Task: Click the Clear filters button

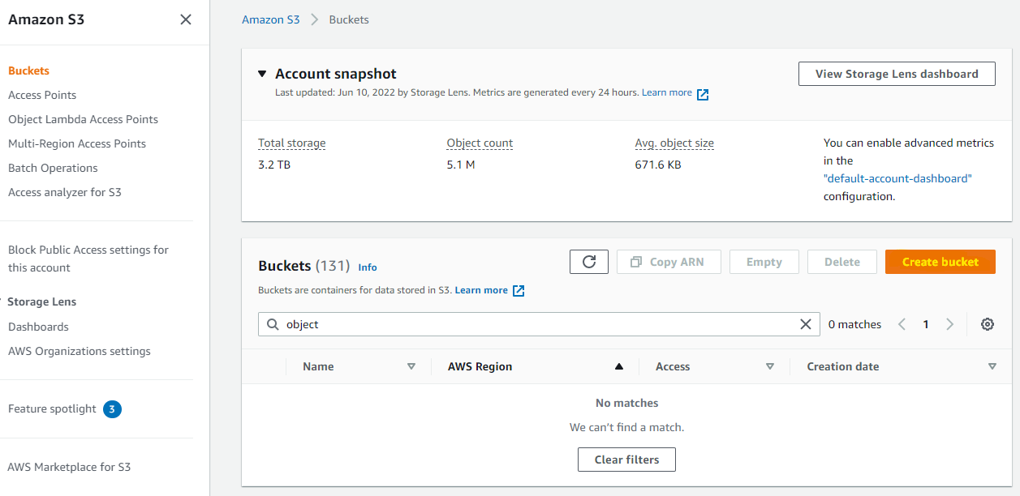Action: 626,460
